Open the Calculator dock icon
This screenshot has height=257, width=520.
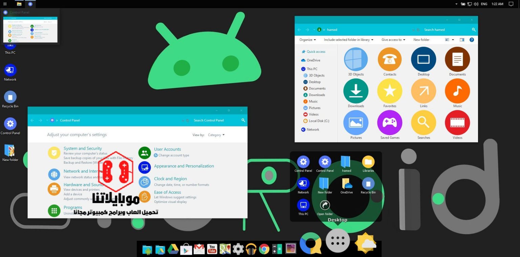click(x=277, y=249)
